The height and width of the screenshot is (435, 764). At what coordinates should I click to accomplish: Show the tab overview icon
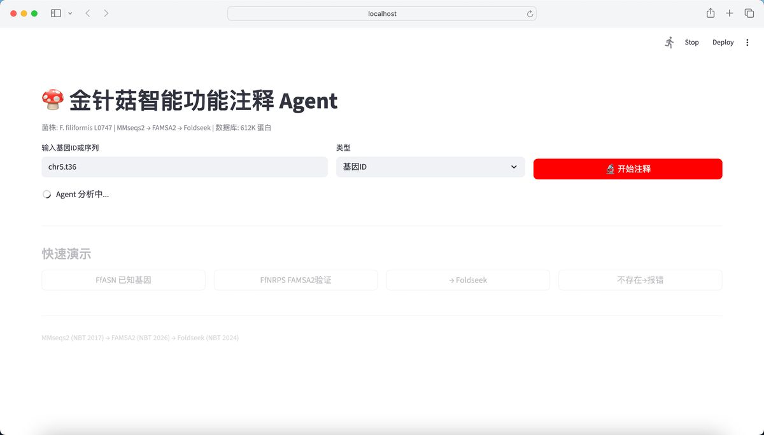tap(749, 13)
